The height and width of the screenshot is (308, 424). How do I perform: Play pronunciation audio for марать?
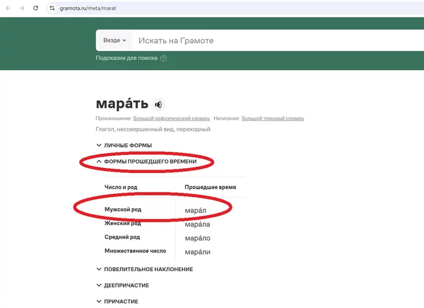tap(159, 105)
